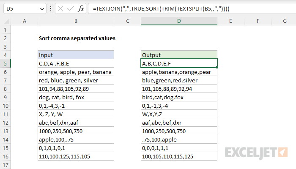Select row 12 header
Image resolution: width=296 pixels, height=169 pixels.
click(5, 123)
